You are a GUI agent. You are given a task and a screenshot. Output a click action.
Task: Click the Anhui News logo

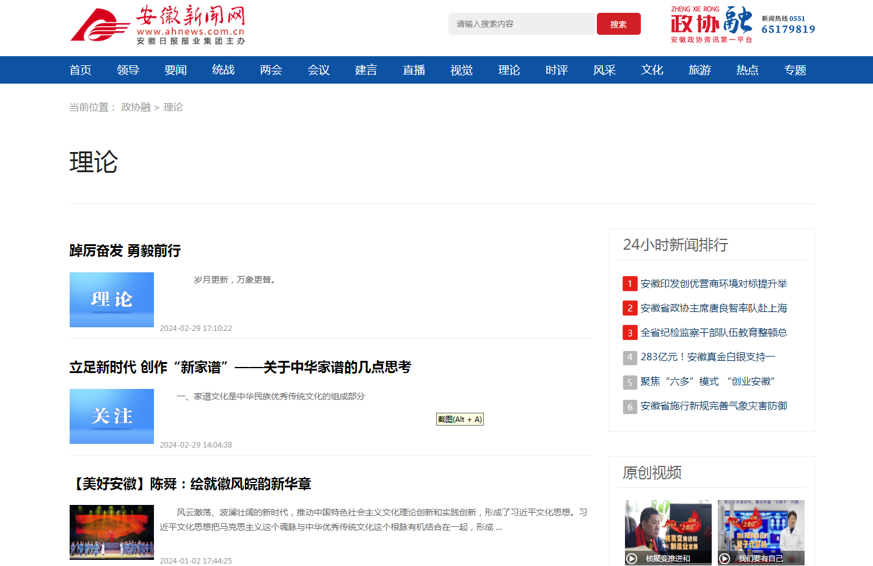[158, 26]
